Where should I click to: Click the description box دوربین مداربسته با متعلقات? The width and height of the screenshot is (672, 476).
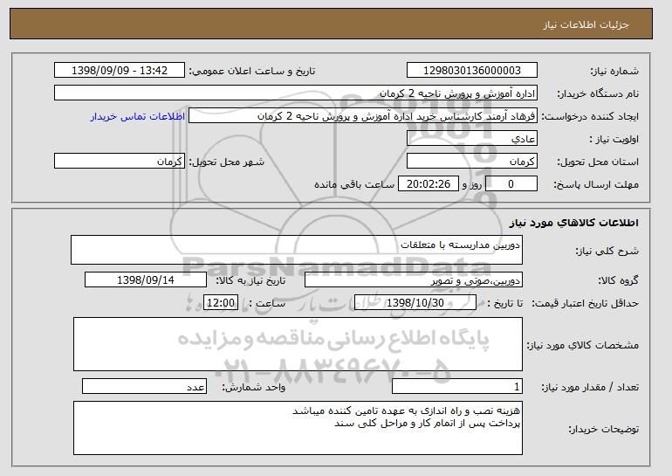297,250
